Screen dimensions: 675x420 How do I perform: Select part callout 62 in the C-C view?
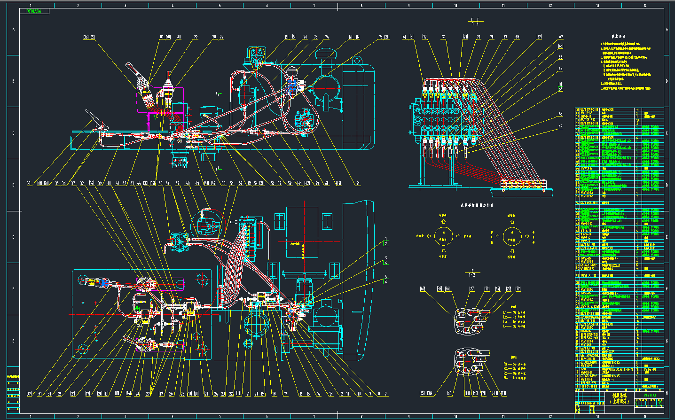coord(560,127)
